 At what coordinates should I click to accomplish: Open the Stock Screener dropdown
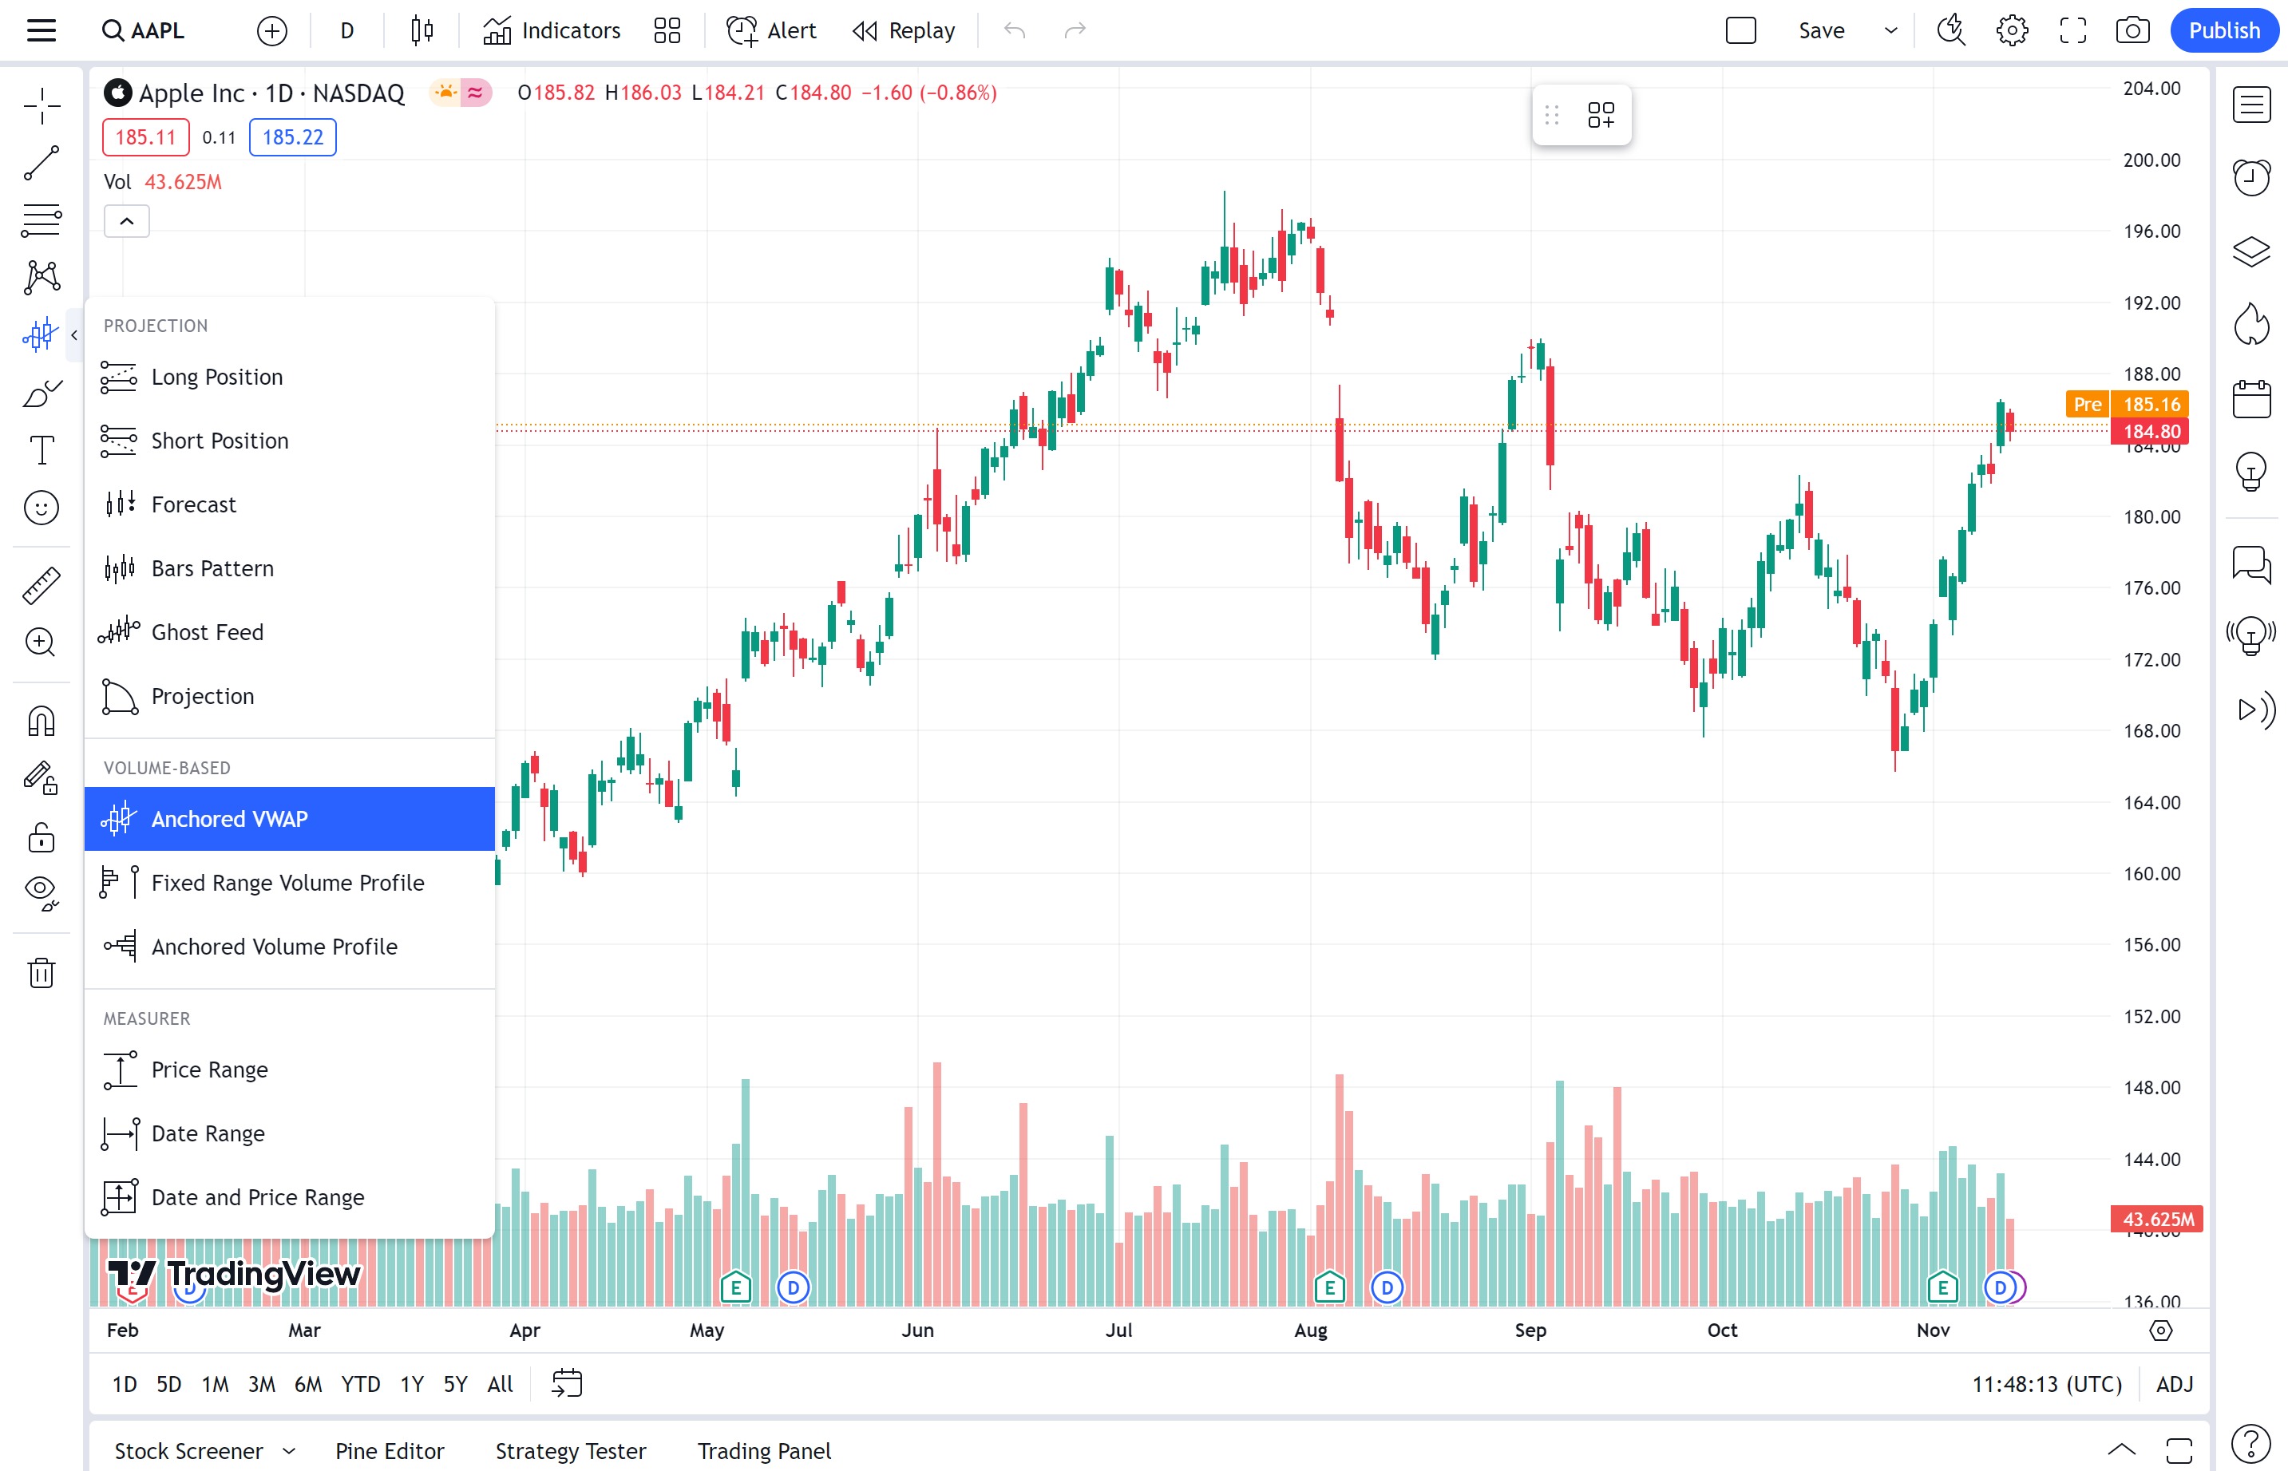click(x=288, y=1451)
